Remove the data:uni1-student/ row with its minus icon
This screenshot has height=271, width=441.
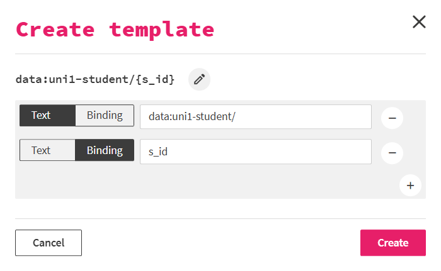[x=392, y=118]
